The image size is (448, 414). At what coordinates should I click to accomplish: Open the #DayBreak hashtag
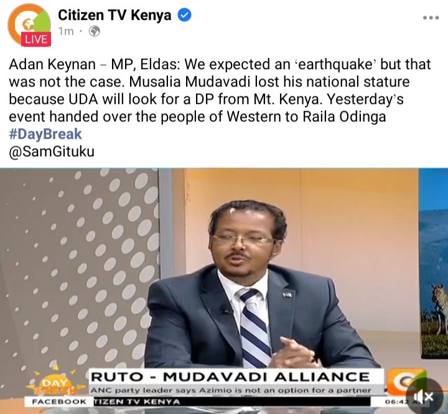pyautogui.click(x=45, y=134)
